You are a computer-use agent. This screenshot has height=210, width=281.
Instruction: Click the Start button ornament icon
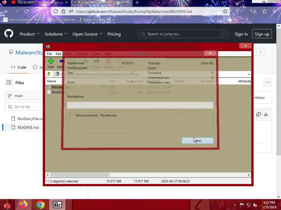[x=7, y=205]
